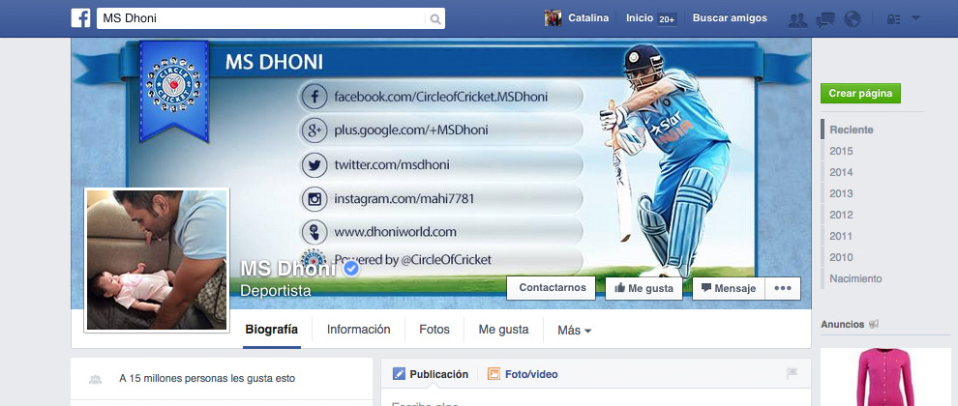Click the Mensaje button

(729, 288)
